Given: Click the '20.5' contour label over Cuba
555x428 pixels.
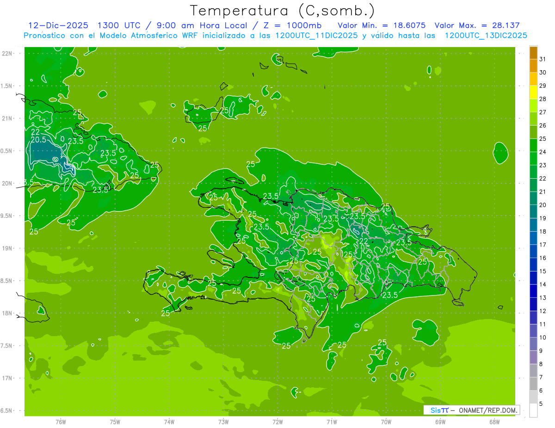Looking at the screenshot, I should point(38,140).
